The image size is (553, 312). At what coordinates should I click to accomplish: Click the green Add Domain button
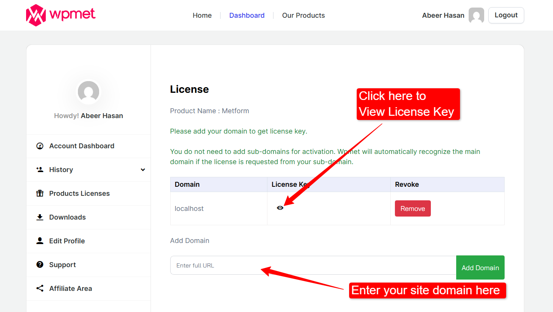480,267
